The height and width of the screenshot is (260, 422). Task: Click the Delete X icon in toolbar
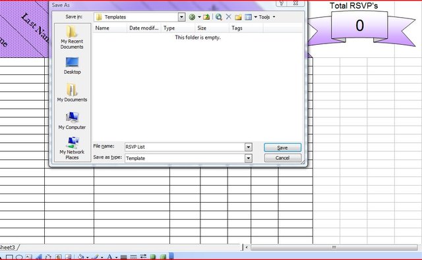click(229, 17)
